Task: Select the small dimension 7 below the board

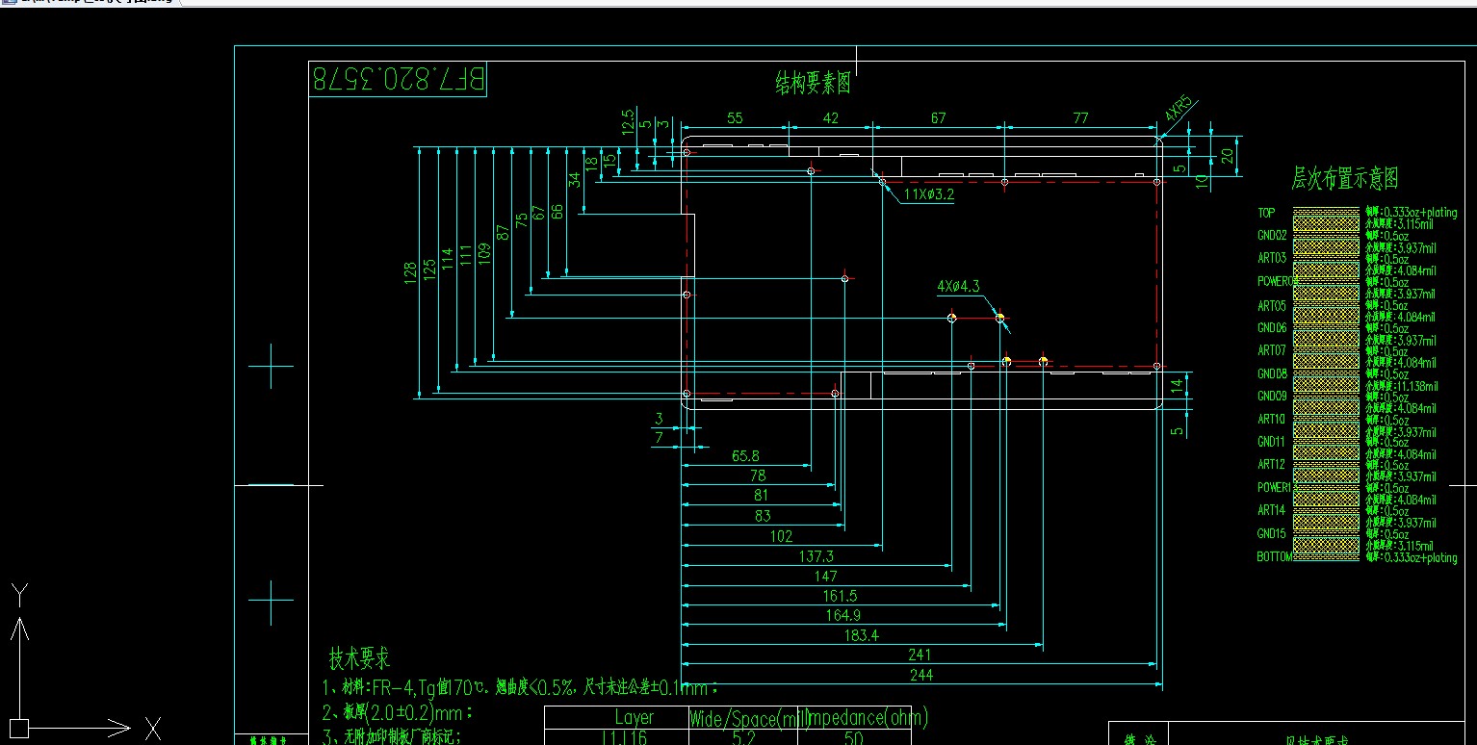Action: [x=659, y=438]
